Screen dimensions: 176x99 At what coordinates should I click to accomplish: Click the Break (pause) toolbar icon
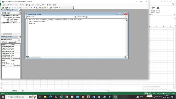[x=32, y=8]
